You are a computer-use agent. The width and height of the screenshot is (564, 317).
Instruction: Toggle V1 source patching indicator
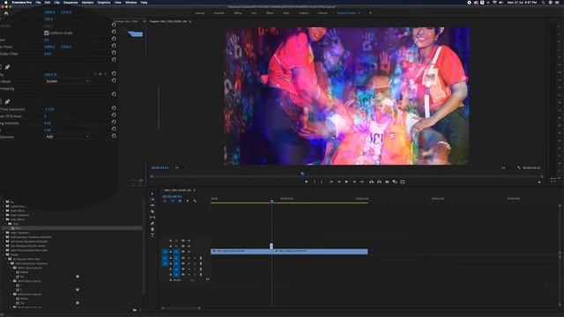pyautogui.click(x=165, y=252)
